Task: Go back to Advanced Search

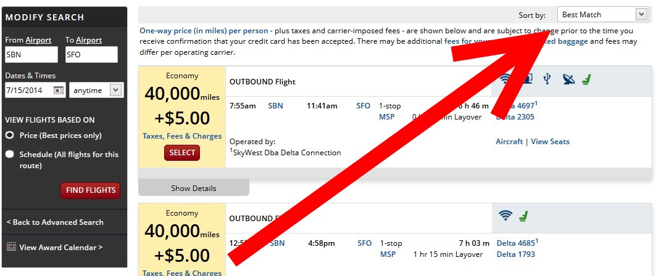Action: click(x=55, y=222)
